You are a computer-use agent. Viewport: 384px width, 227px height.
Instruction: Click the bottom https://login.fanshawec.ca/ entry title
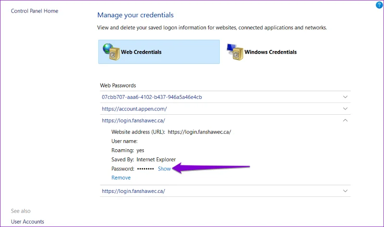point(133,191)
